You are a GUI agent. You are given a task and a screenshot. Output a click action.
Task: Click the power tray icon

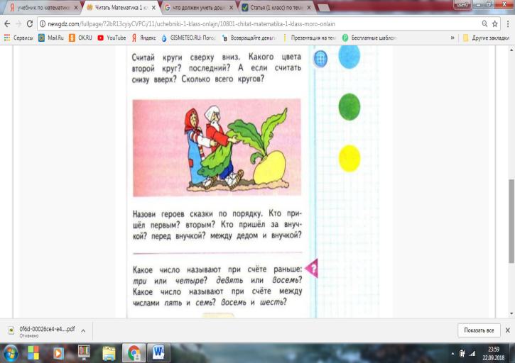coord(462,354)
